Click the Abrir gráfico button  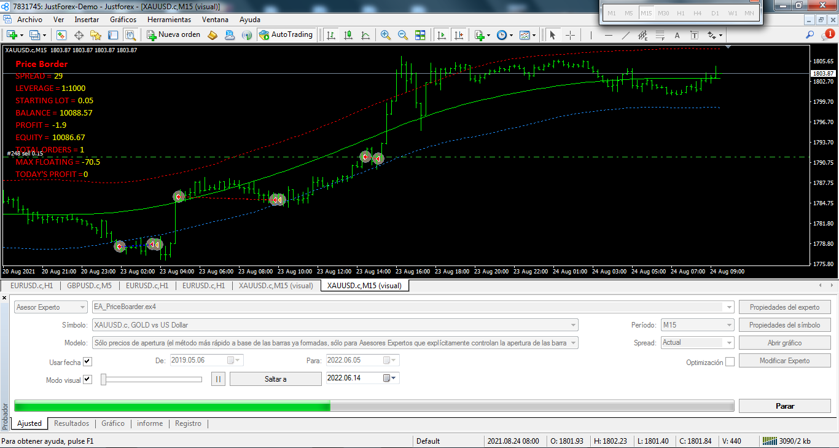[785, 343]
